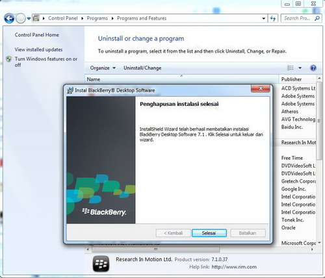Open Control Panel Home link
Image resolution: width=325 pixels, height=278 pixels.
(x=37, y=35)
